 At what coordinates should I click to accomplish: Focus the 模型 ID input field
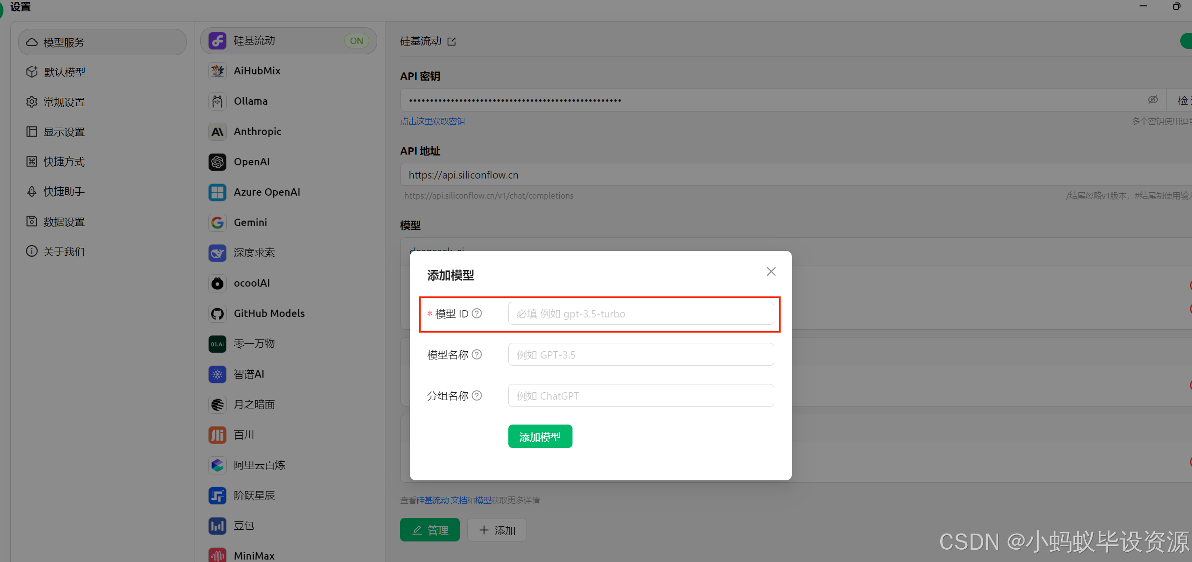[641, 314]
